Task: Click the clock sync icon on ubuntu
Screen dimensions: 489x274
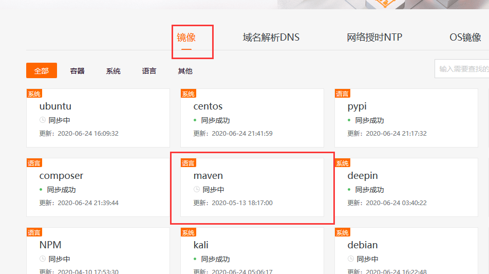Action: (43, 120)
